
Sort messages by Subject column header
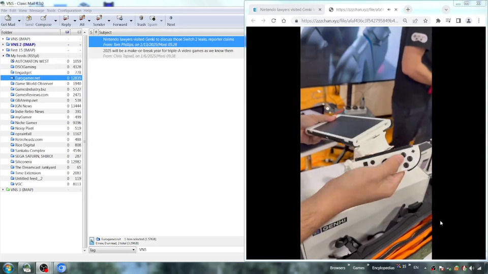point(171,32)
